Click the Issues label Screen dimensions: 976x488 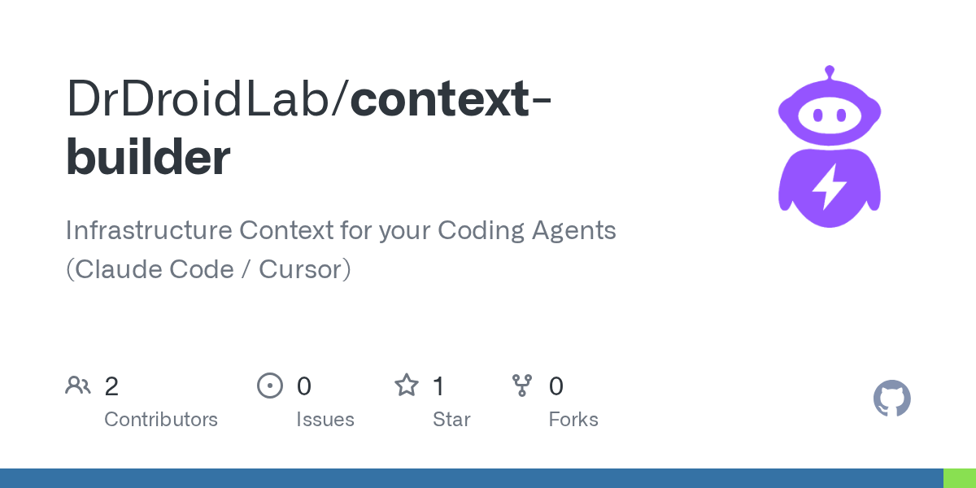(x=325, y=420)
